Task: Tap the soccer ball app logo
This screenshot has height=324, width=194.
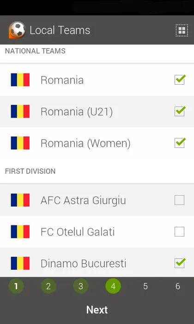Action: click(x=17, y=30)
